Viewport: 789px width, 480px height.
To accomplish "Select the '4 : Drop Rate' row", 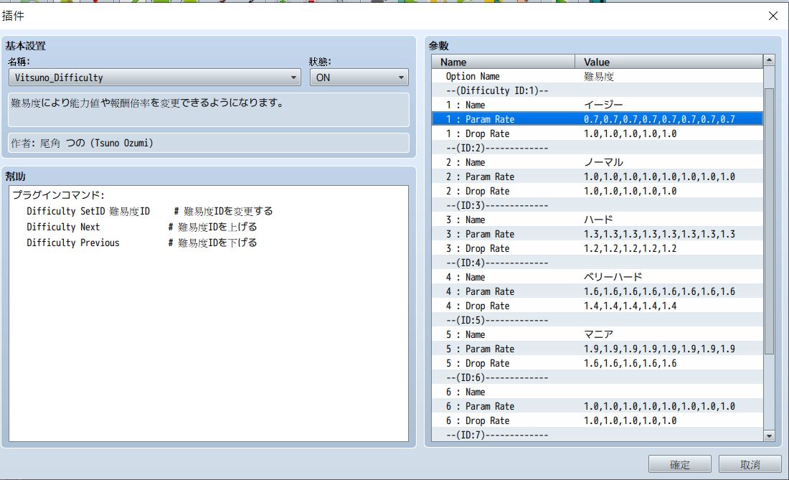I will pyautogui.click(x=597, y=306).
